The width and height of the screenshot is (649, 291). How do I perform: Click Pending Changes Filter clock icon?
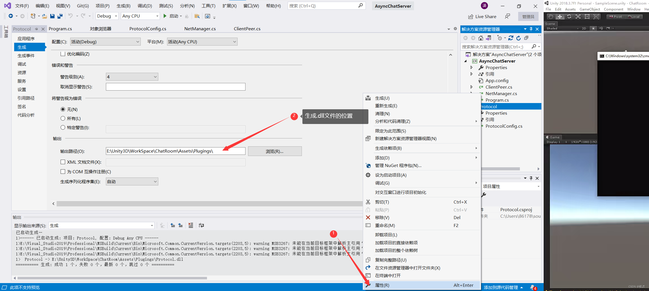coord(500,38)
